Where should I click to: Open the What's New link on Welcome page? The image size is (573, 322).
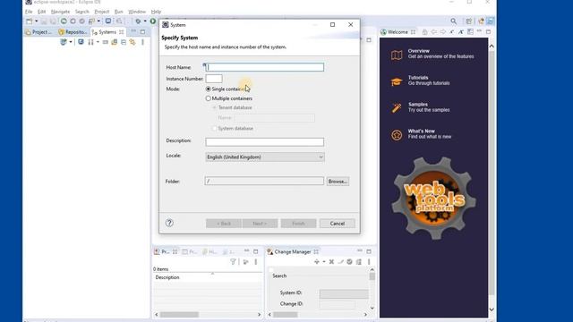pos(422,134)
